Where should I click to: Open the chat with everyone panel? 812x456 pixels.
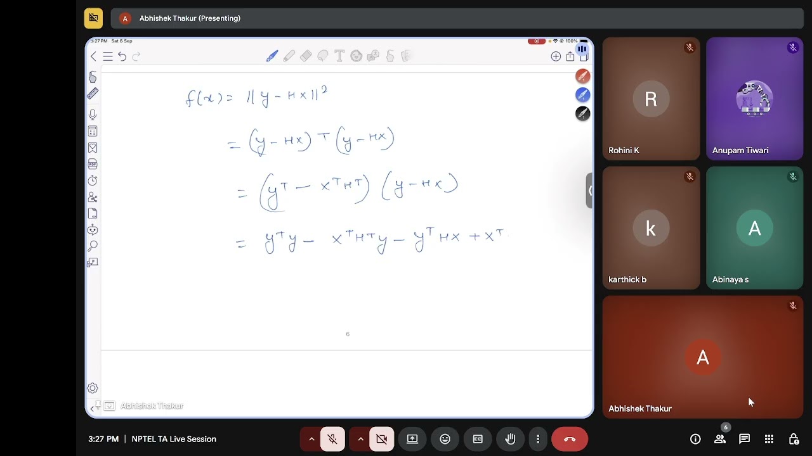coord(745,439)
